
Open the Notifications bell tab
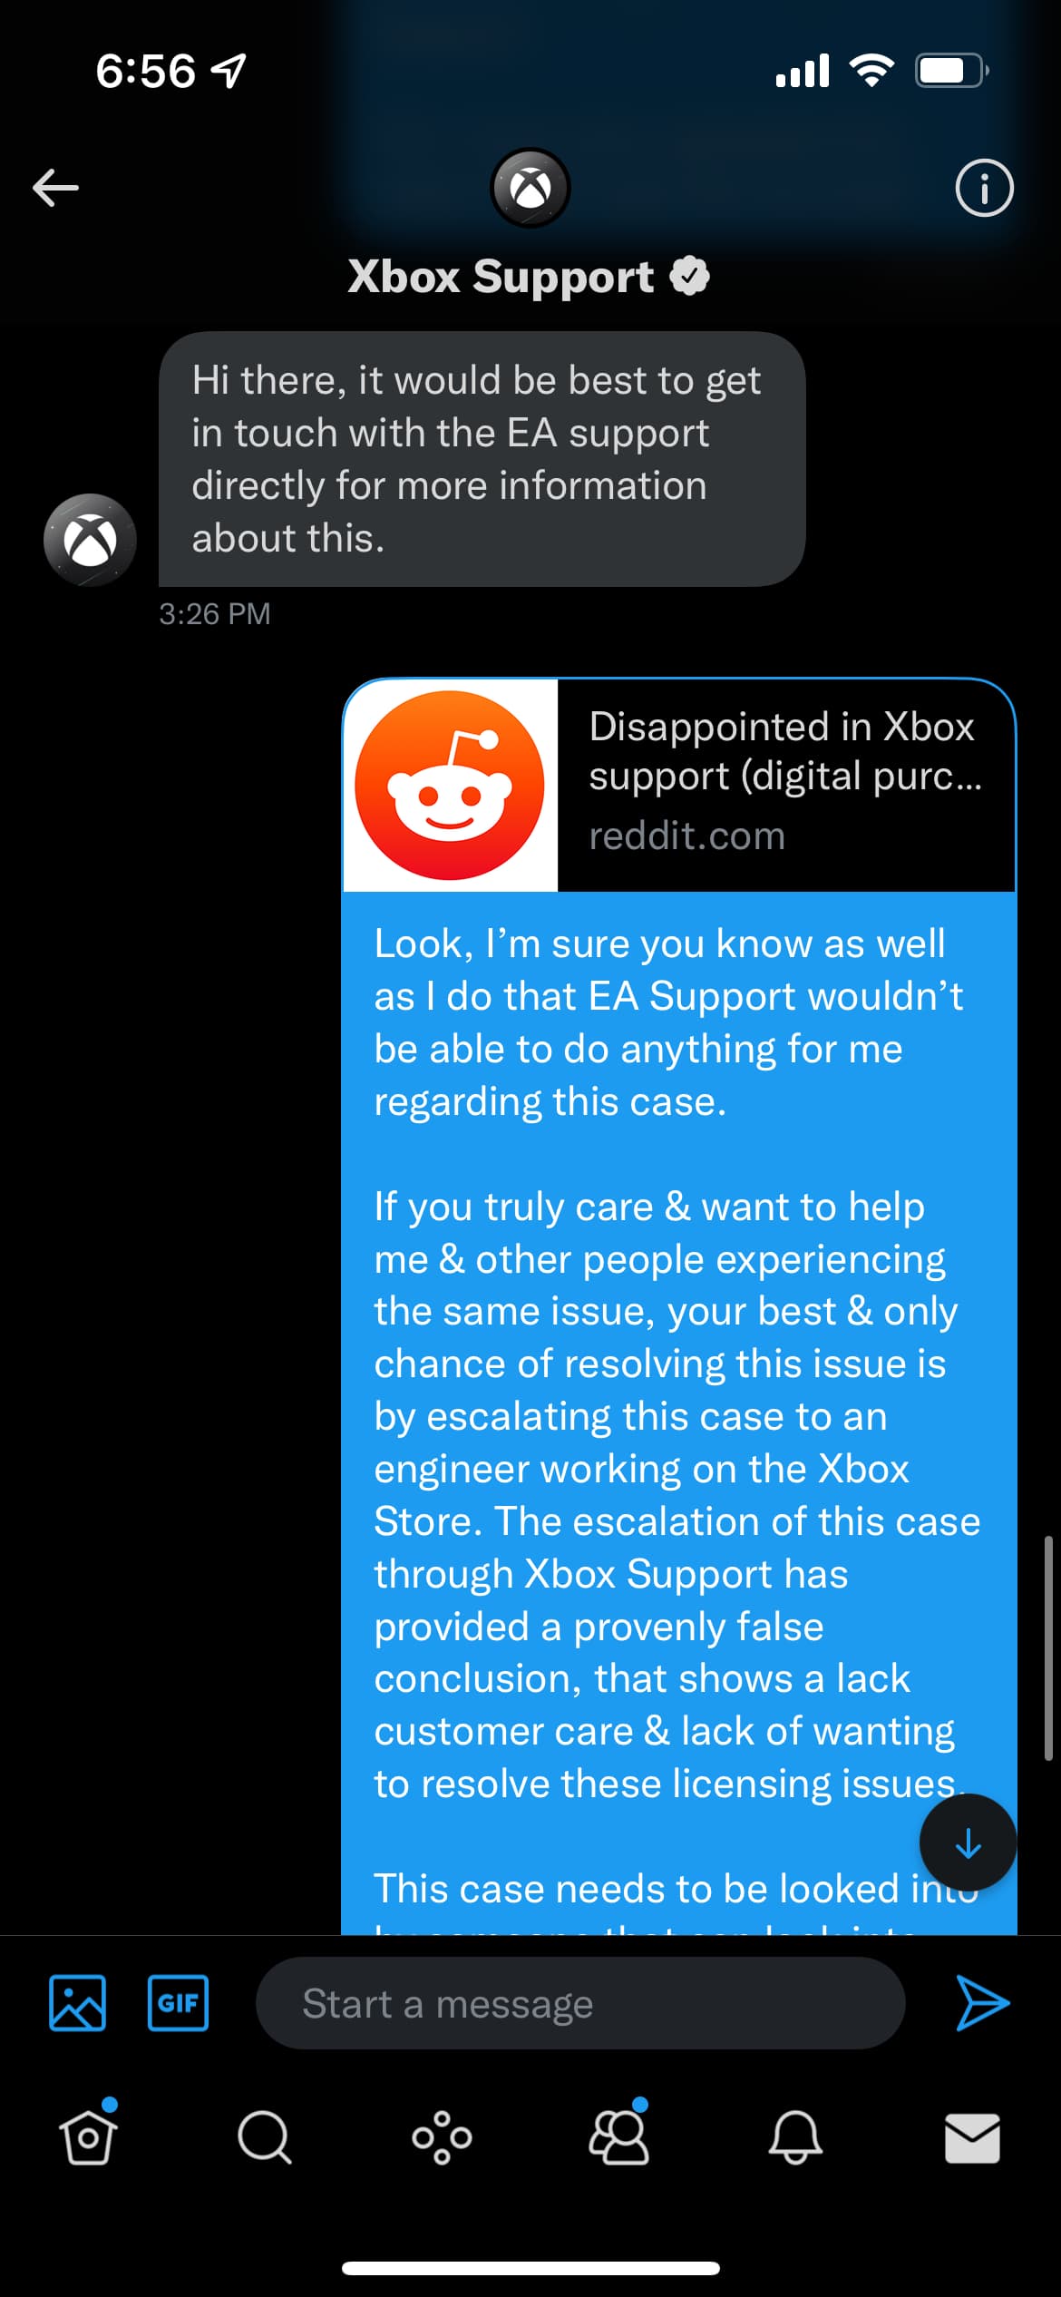[x=795, y=2137]
